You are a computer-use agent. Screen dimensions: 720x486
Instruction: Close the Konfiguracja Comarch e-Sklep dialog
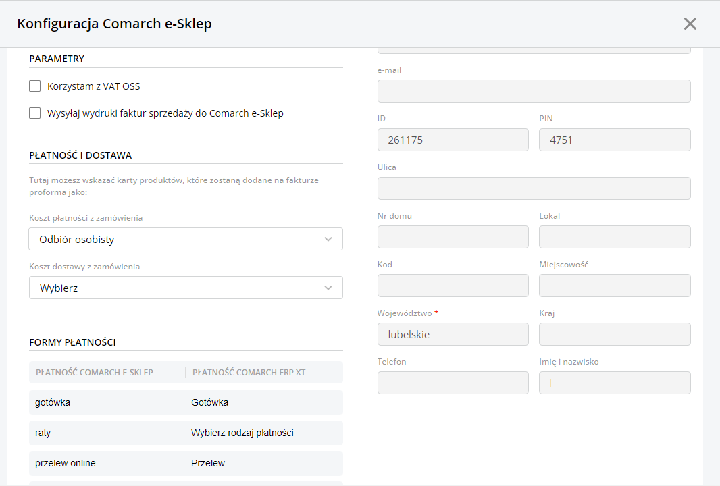point(690,24)
